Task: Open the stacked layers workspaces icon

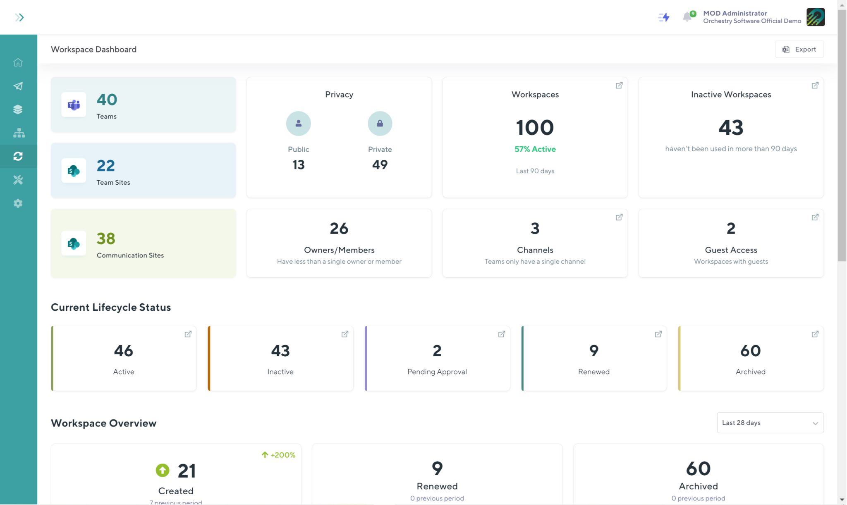Action: [18, 109]
